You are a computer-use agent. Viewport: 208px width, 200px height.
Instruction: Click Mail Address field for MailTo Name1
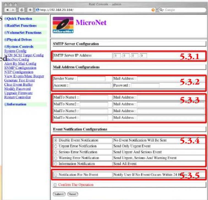[x=171, y=97]
